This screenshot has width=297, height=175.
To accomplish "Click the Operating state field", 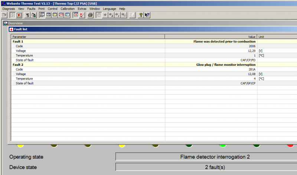I will [x=206, y=157].
